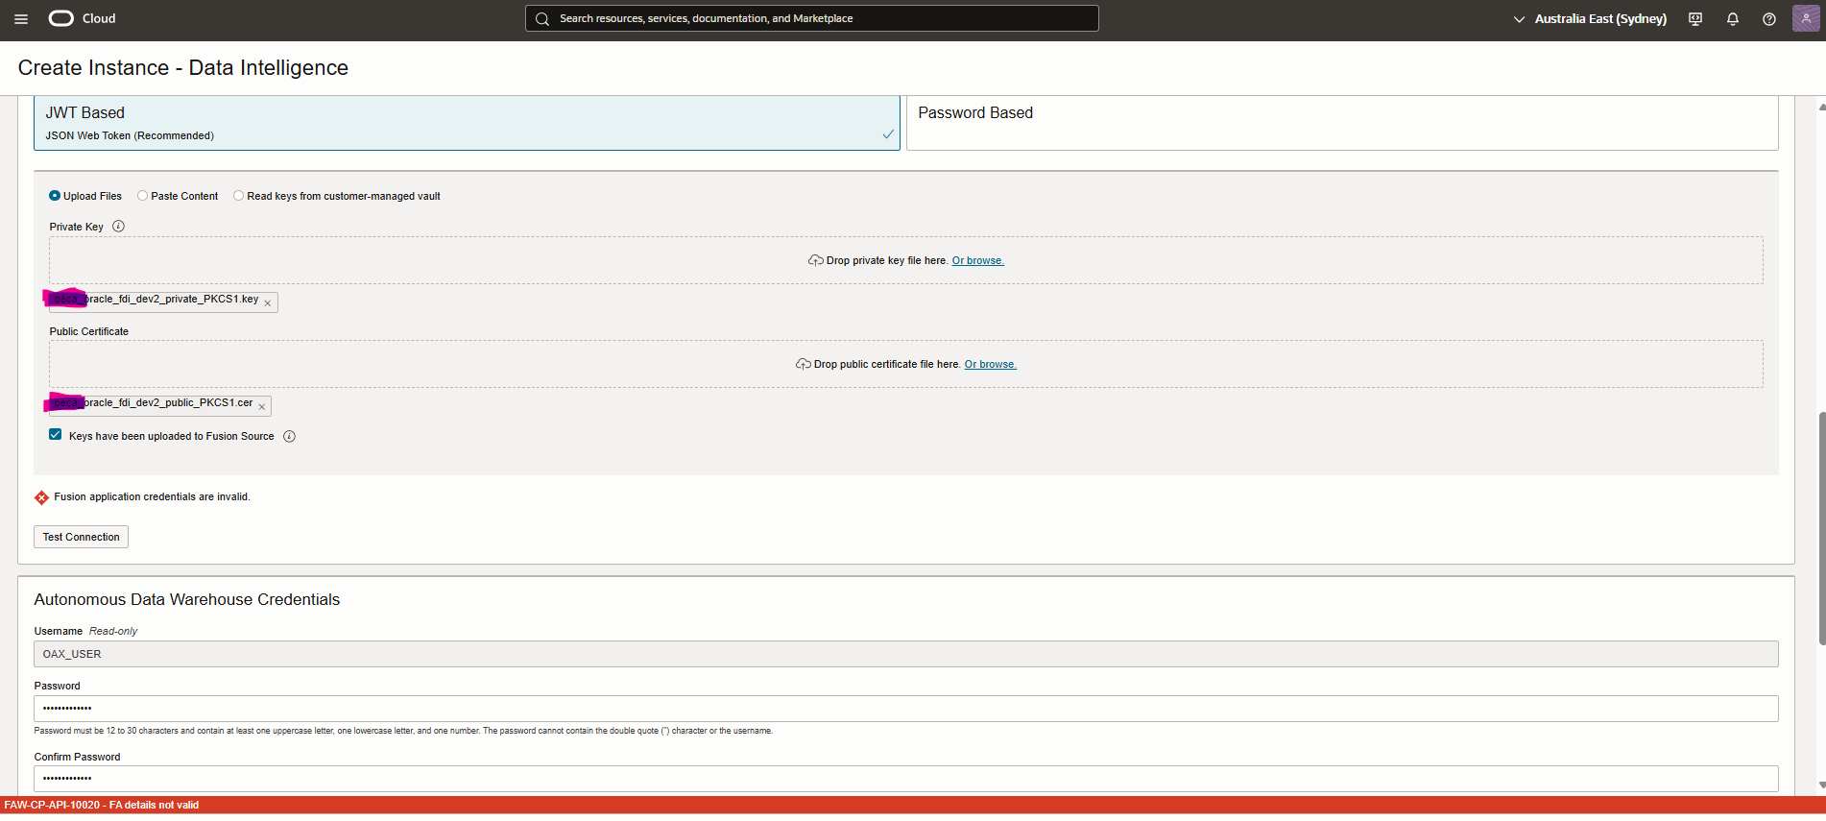This screenshot has width=1826, height=821.
Task: Click the 'Autonomous Data Warehouse Credentials' heading
Action: tap(187, 599)
